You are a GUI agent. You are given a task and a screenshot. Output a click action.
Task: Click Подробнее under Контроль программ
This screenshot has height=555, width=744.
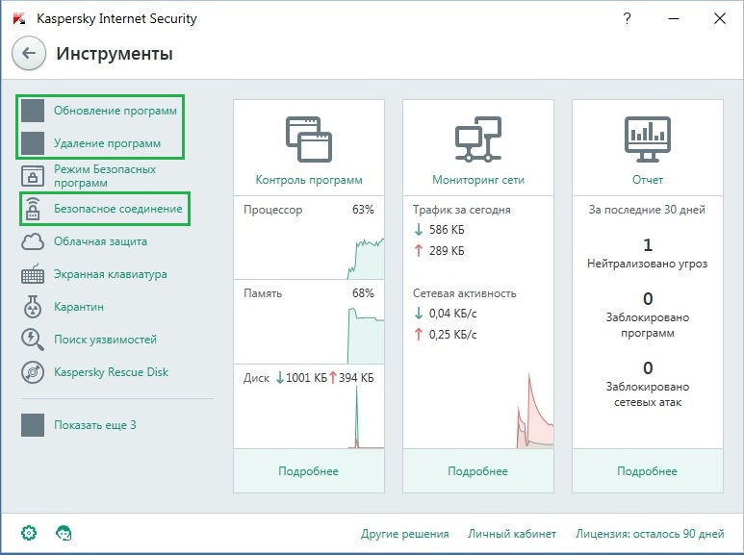pyautogui.click(x=308, y=471)
